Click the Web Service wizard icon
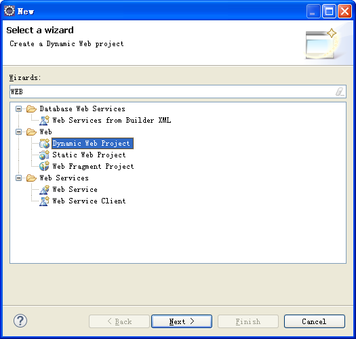The width and height of the screenshot is (356, 339). tap(44, 189)
